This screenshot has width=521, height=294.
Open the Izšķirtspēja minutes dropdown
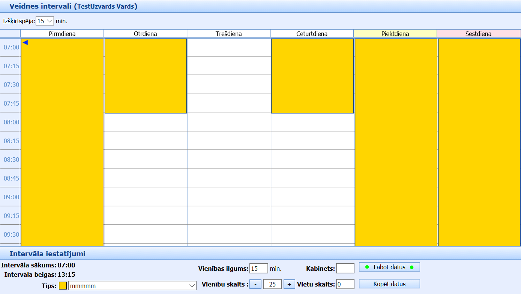45,21
